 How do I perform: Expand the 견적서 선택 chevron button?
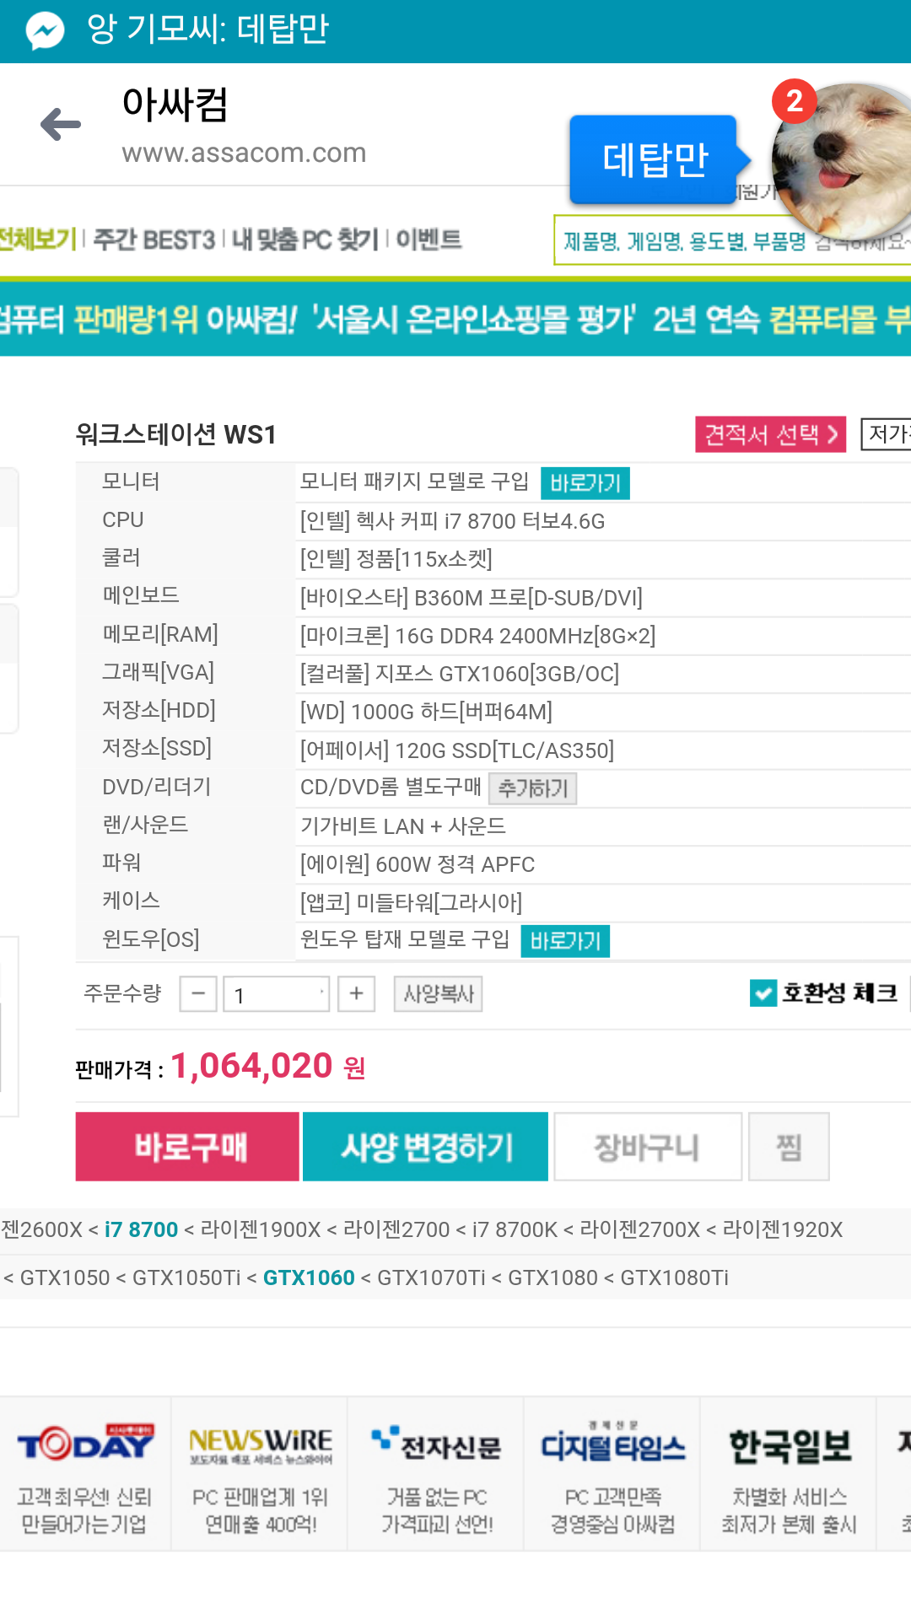point(770,434)
